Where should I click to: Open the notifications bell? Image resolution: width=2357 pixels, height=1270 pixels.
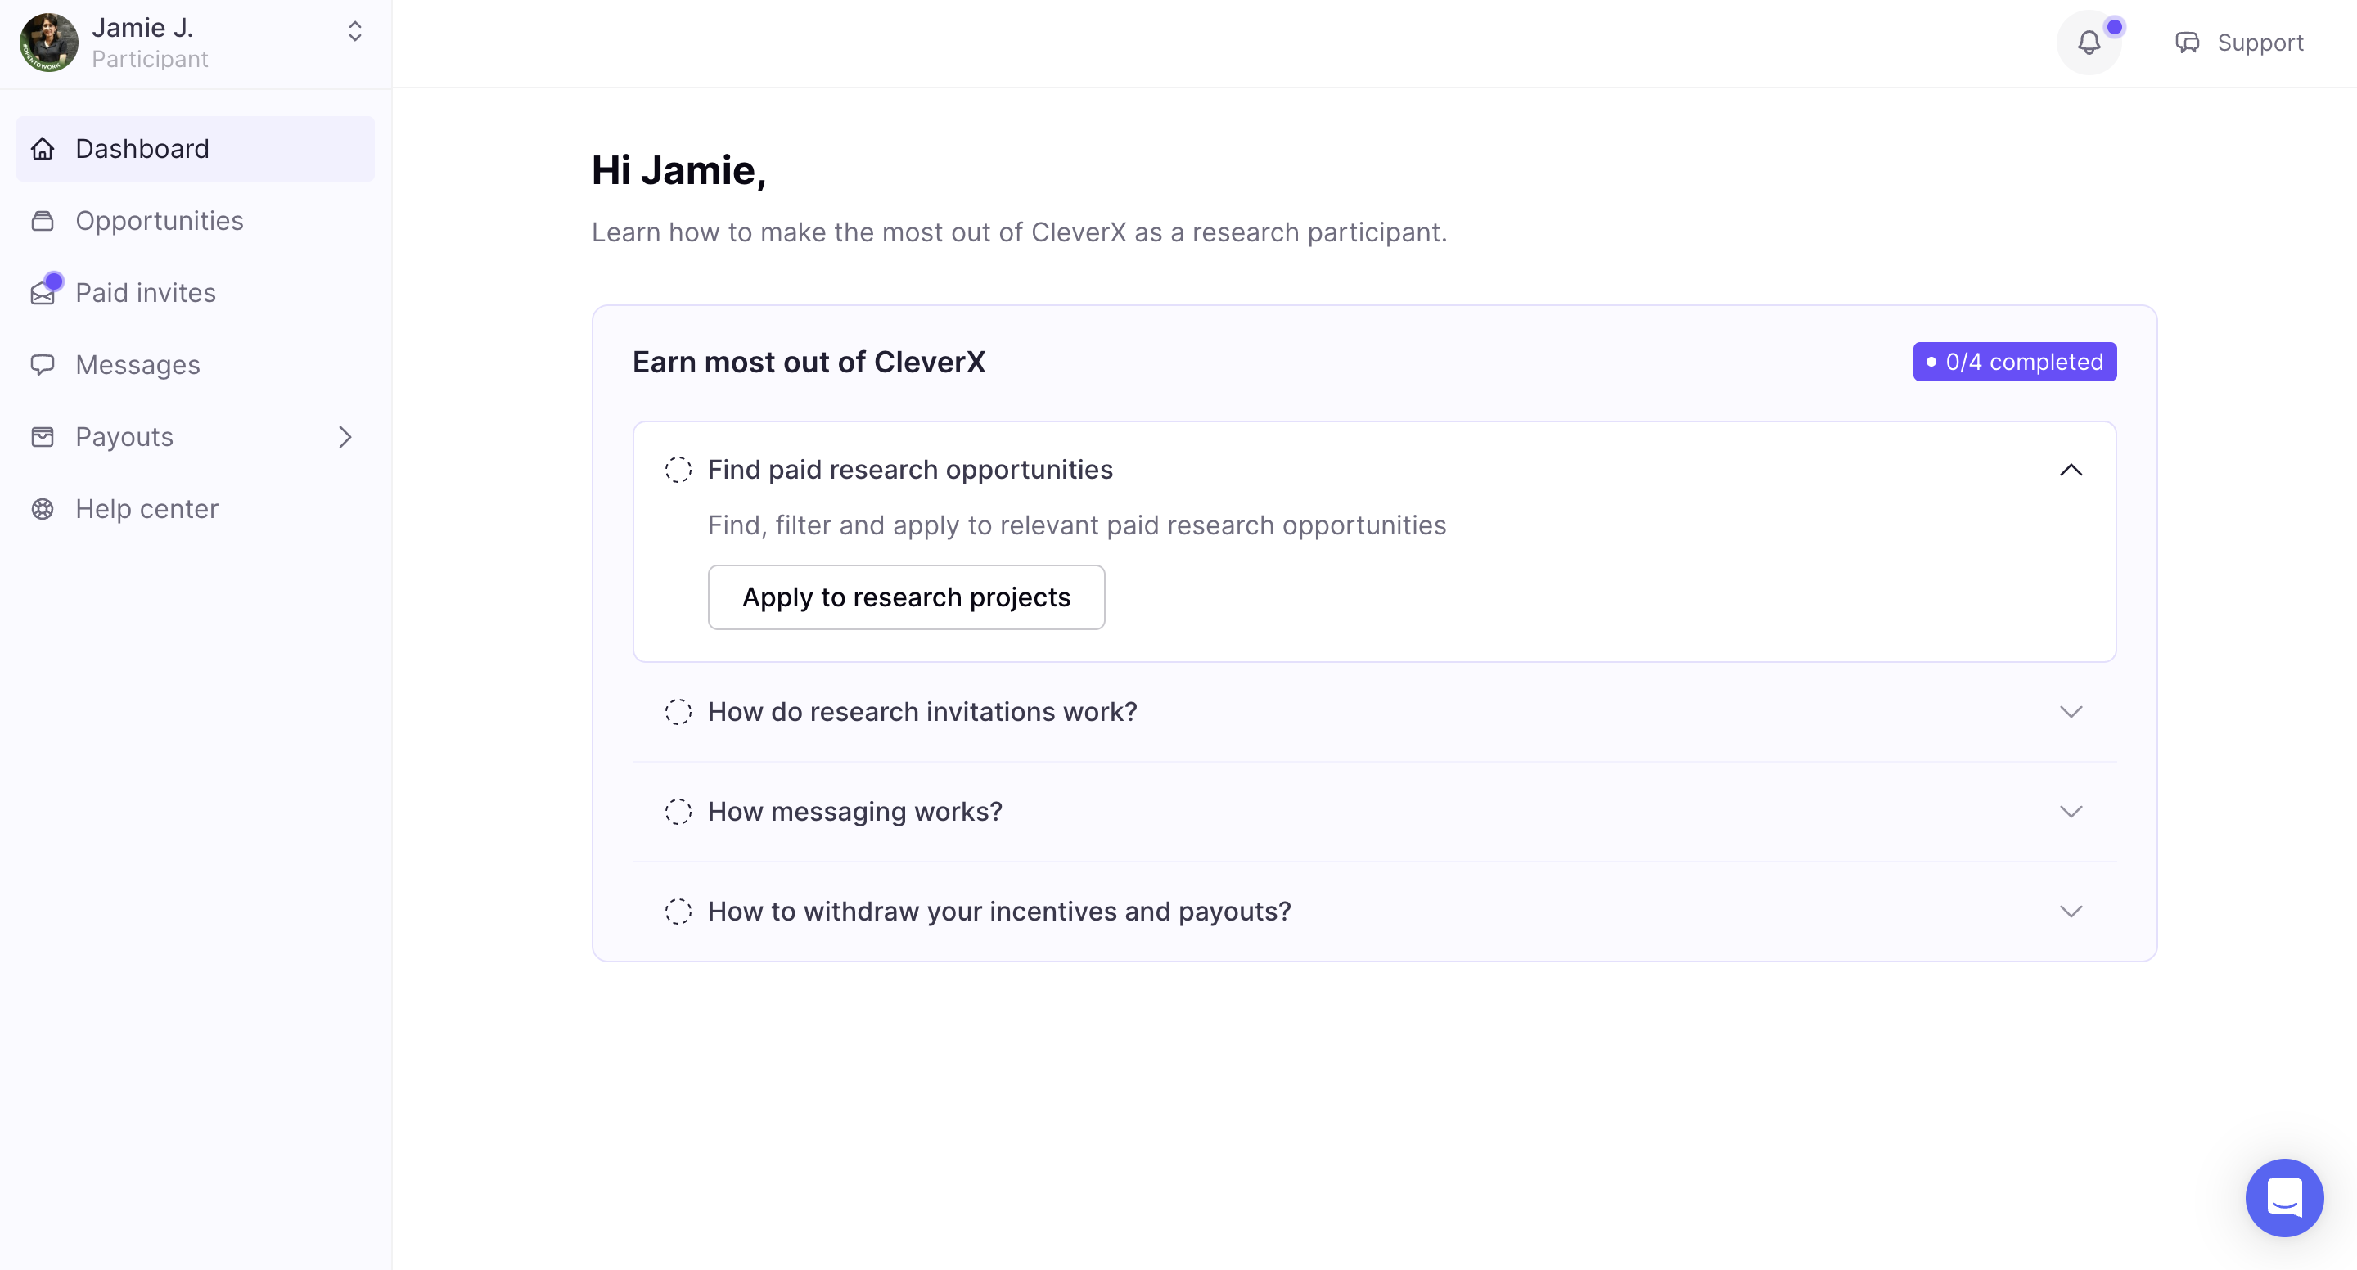(x=2088, y=43)
